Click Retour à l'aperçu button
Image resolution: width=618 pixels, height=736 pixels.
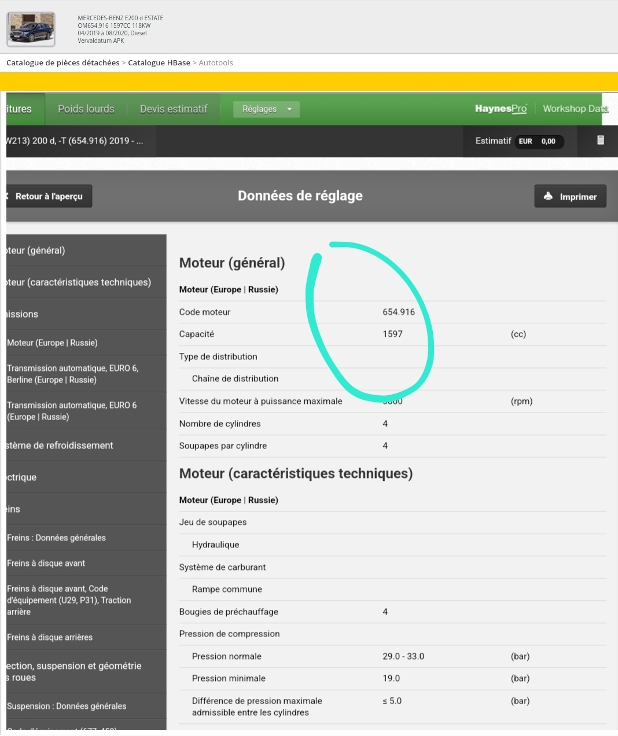49,196
